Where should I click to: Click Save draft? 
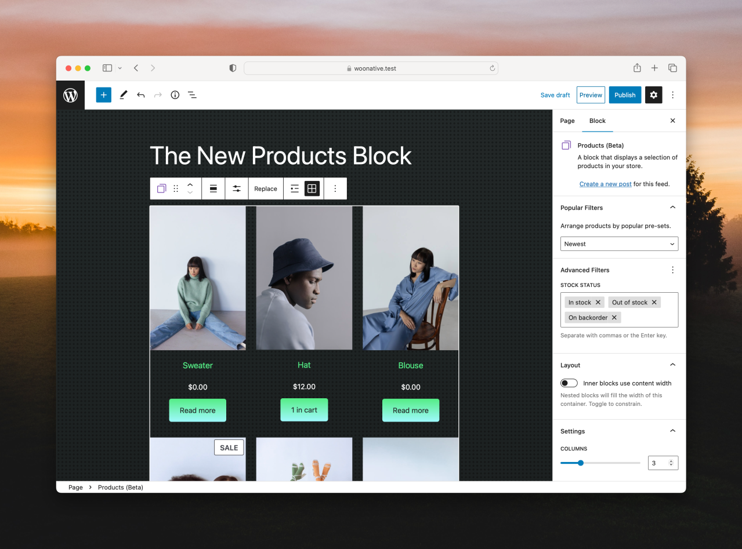coord(555,95)
